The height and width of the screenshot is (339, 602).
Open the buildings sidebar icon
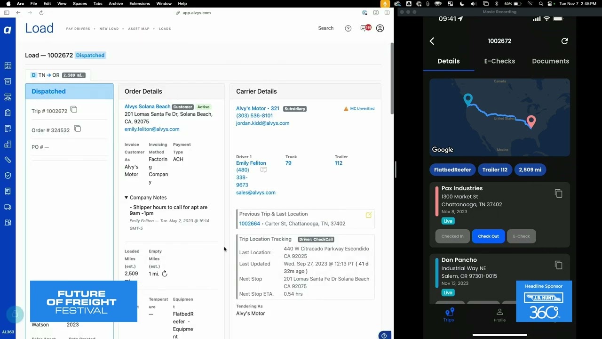(8, 144)
